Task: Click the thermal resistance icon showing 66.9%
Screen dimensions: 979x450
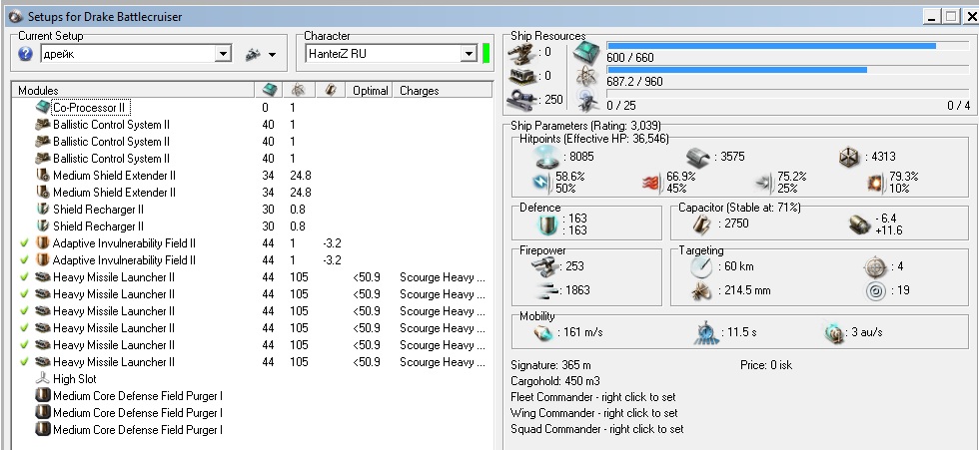Action: (x=653, y=183)
